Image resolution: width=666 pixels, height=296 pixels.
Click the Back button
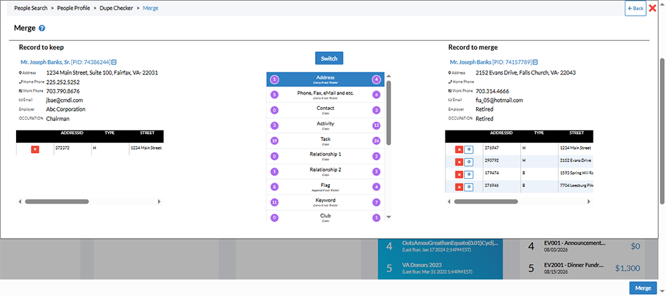tap(635, 8)
